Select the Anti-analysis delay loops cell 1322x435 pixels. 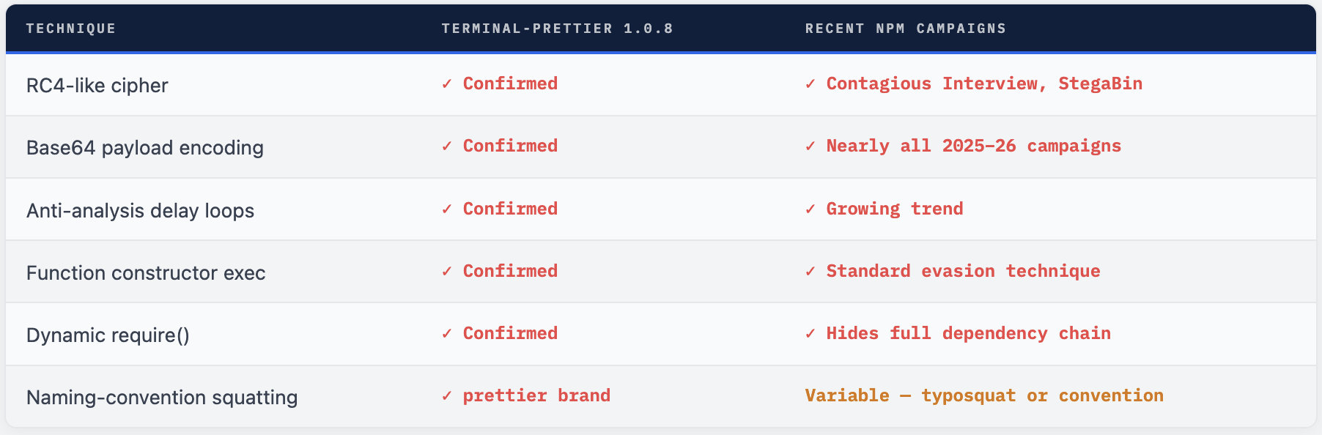coord(141,211)
